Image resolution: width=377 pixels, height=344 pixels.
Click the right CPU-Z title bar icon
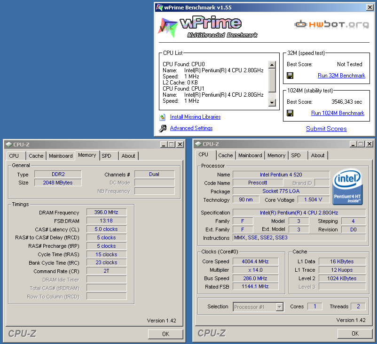click(198, 144)
